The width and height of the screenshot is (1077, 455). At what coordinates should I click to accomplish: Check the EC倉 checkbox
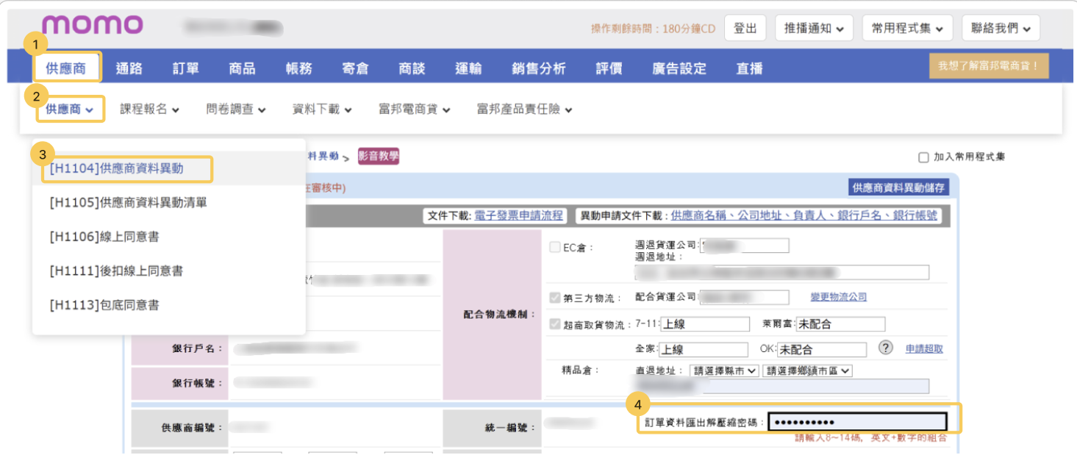pyautogui.click(x=555, y=248)
